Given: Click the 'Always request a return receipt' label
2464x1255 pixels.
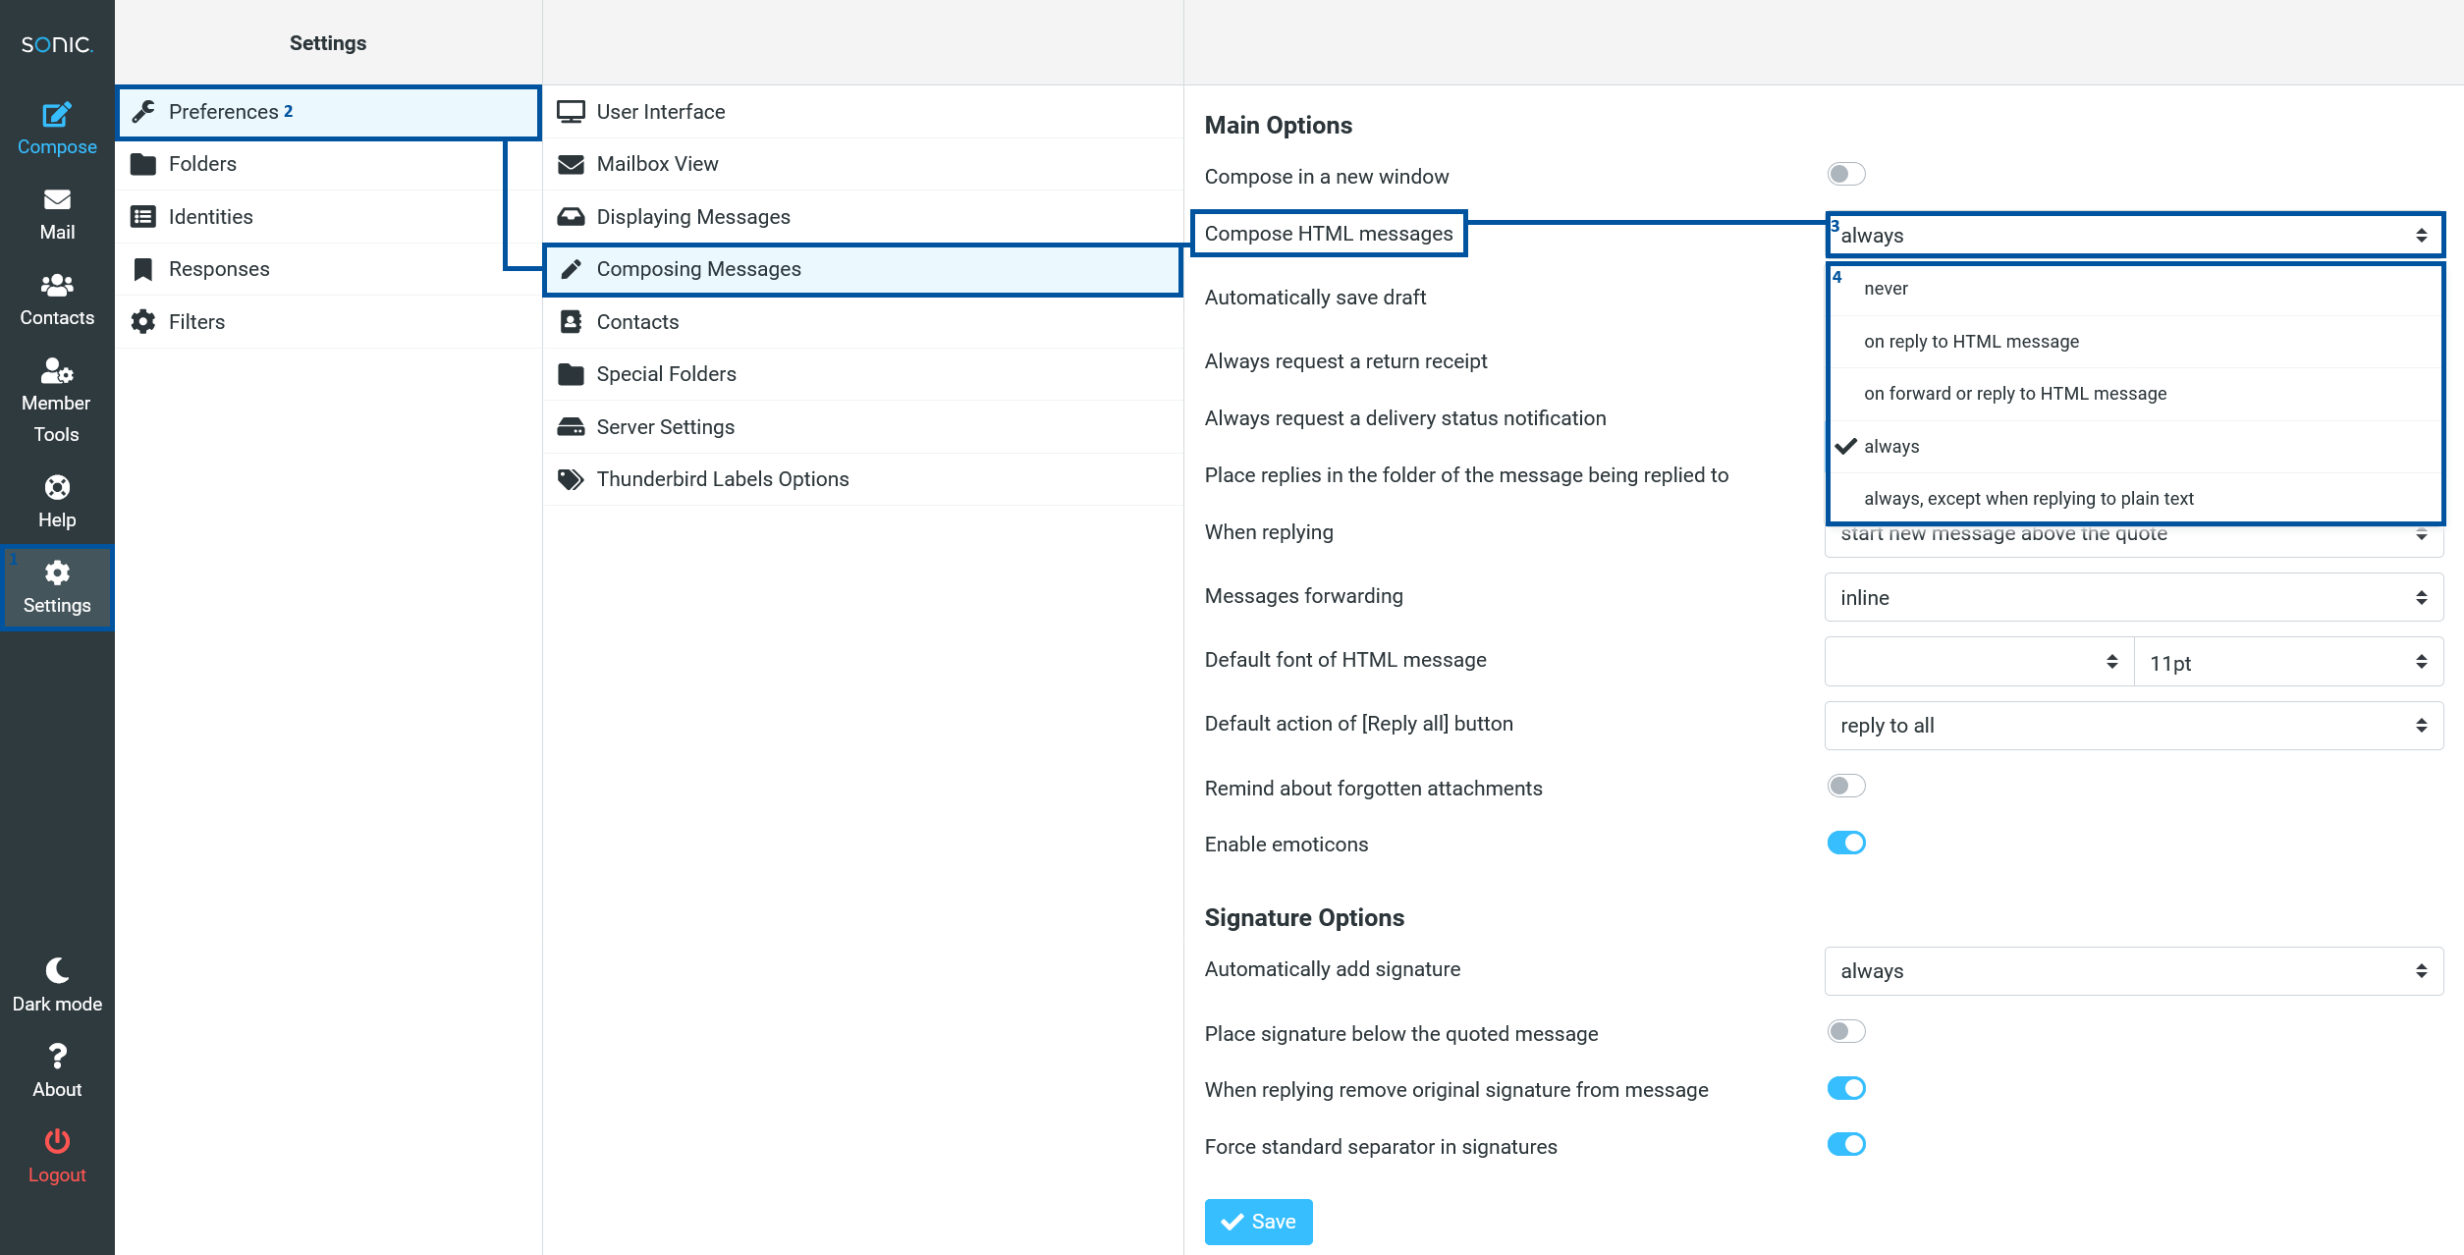Looking at the screenshot, I should [1345, 361].
